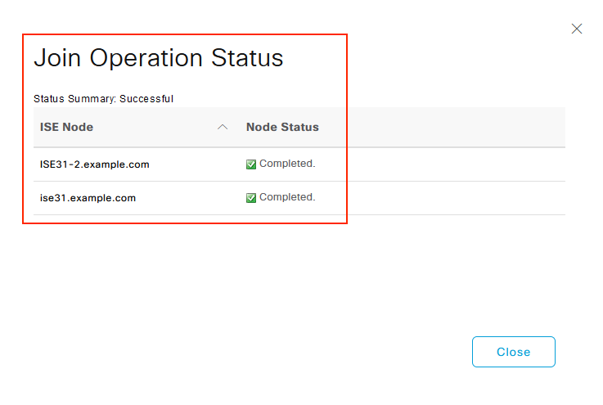Click Completed status text for ise31.example.com
The height and width of the screenshot is (405, 603).
(x=287, y=197)
